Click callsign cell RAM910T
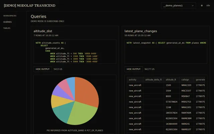Screen dimensions: 214x134 tap(186, 130)
